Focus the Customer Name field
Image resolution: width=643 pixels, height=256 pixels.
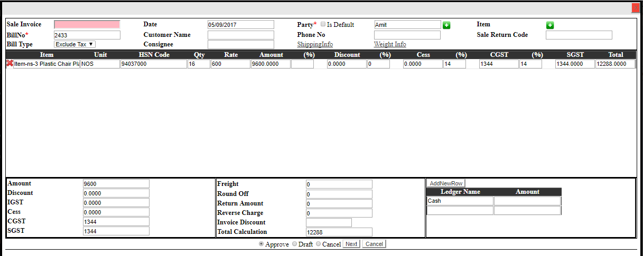pyautogui.click(x=240, y=35)
